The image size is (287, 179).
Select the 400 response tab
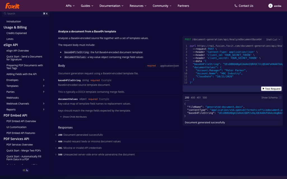[x=193, y=98]
